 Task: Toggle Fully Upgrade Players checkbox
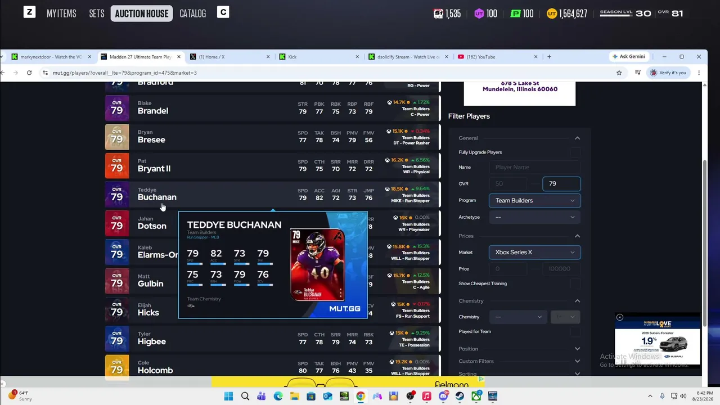click(574, 152)
